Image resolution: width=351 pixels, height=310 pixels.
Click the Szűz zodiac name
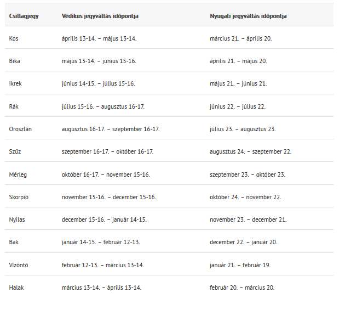(15, 151)
